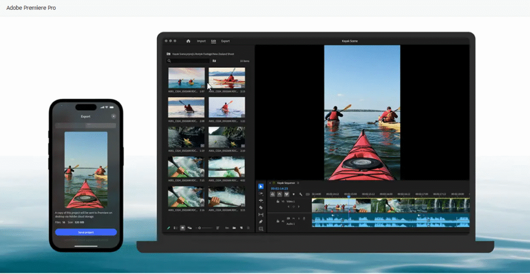Open the sort options icon in project panel
The image size is (530, 274).
pyautogui.click(x=218, y=227)
